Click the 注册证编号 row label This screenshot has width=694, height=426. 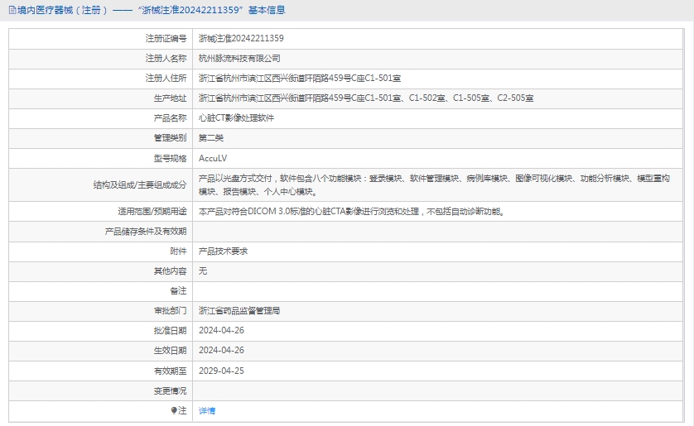point(166,38)
